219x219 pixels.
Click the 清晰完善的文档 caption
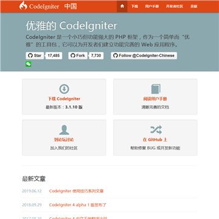coord(155,107)
